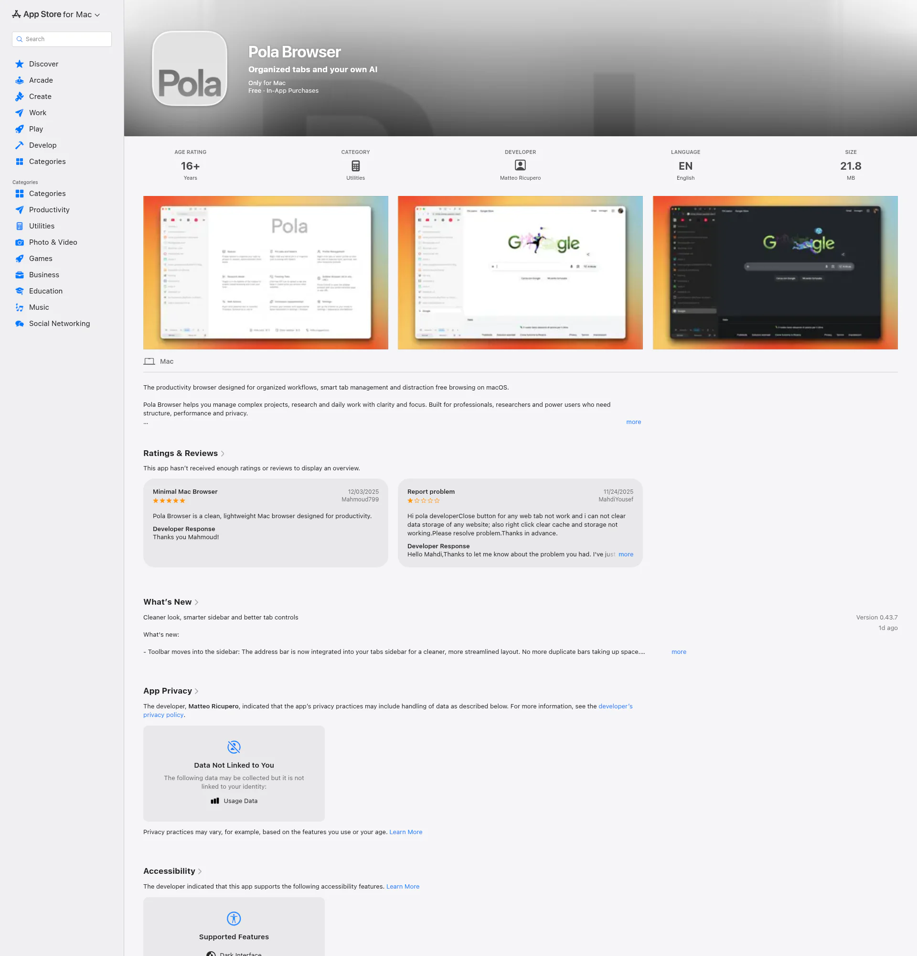The width and height of the screenshot is (917, 956).
Task: Select the Education graduation cap icon
Action: click(x=20, y=291)
